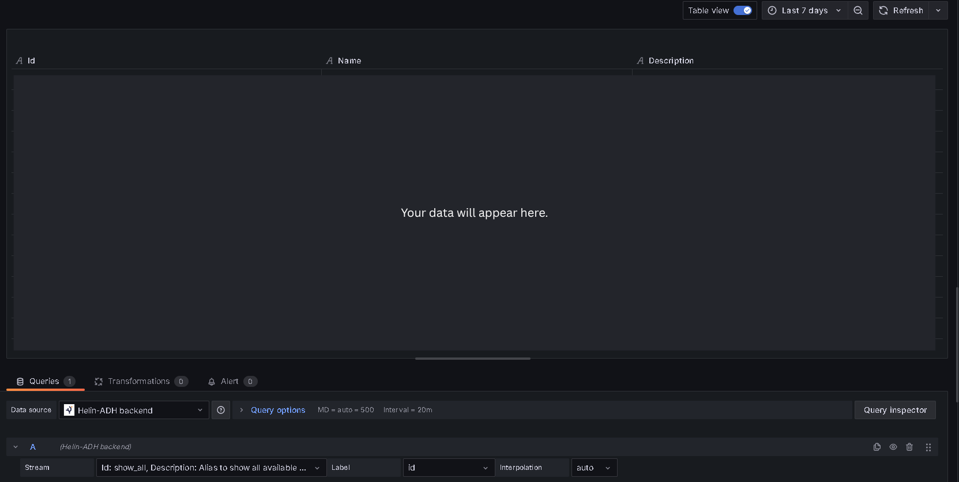
Task: Open the Interpolation auto dropdown
Action: 594,468
